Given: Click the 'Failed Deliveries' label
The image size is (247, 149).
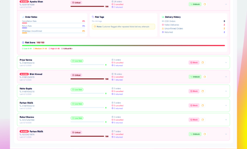Looking at the screenshot, I should point(172,25).
